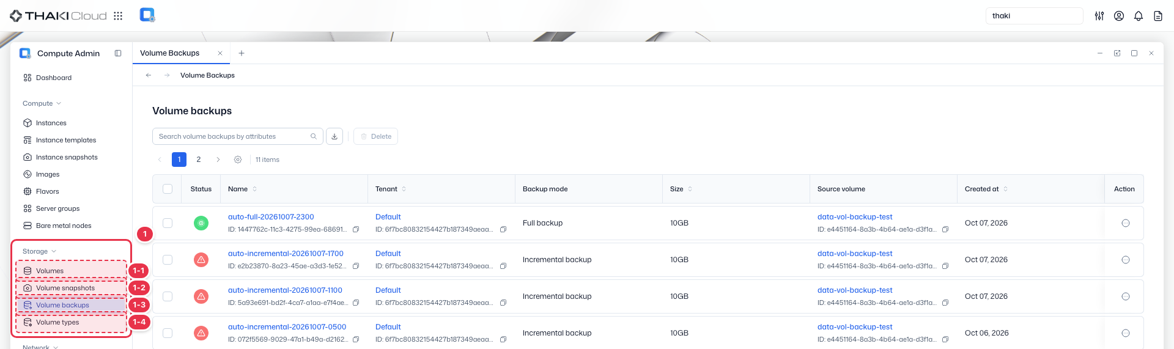Add a new tab with the plus icon

242,53
